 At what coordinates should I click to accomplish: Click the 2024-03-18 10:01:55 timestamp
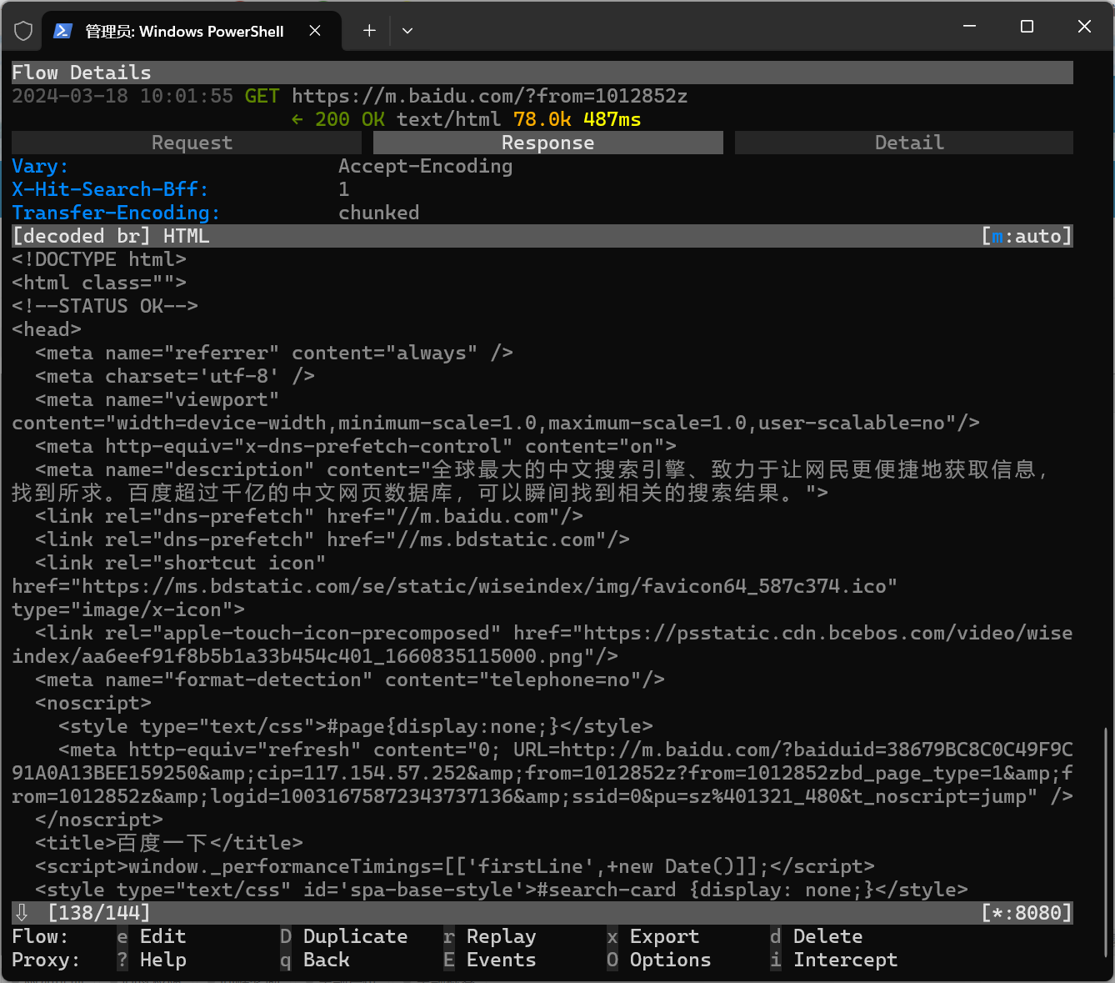[x=122, y=96]
